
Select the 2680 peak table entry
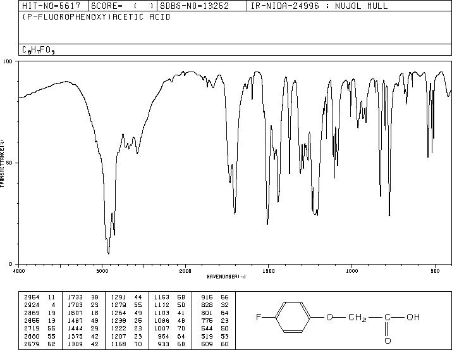click(39, 337)
